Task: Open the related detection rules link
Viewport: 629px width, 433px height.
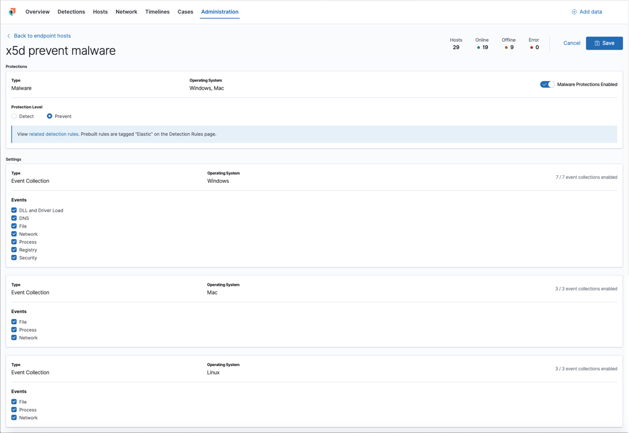Action: coord(54,134)
